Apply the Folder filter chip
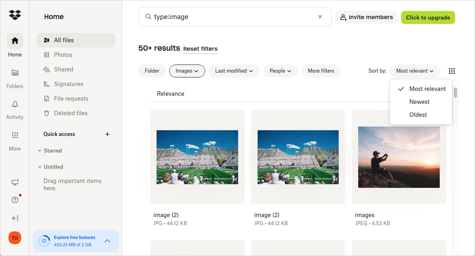Screen dimensions: 475x256 (152, 71)
